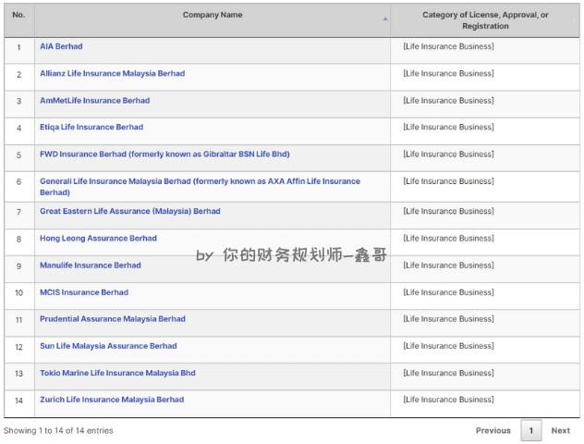584x444 pixels.
Task: Click license category cell for Manulife row
Action: coord(485,269)
